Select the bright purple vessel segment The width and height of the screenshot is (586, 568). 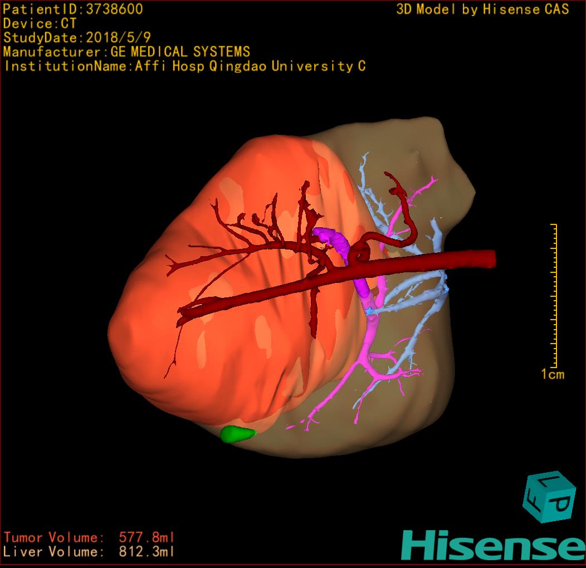pos(334,239)
